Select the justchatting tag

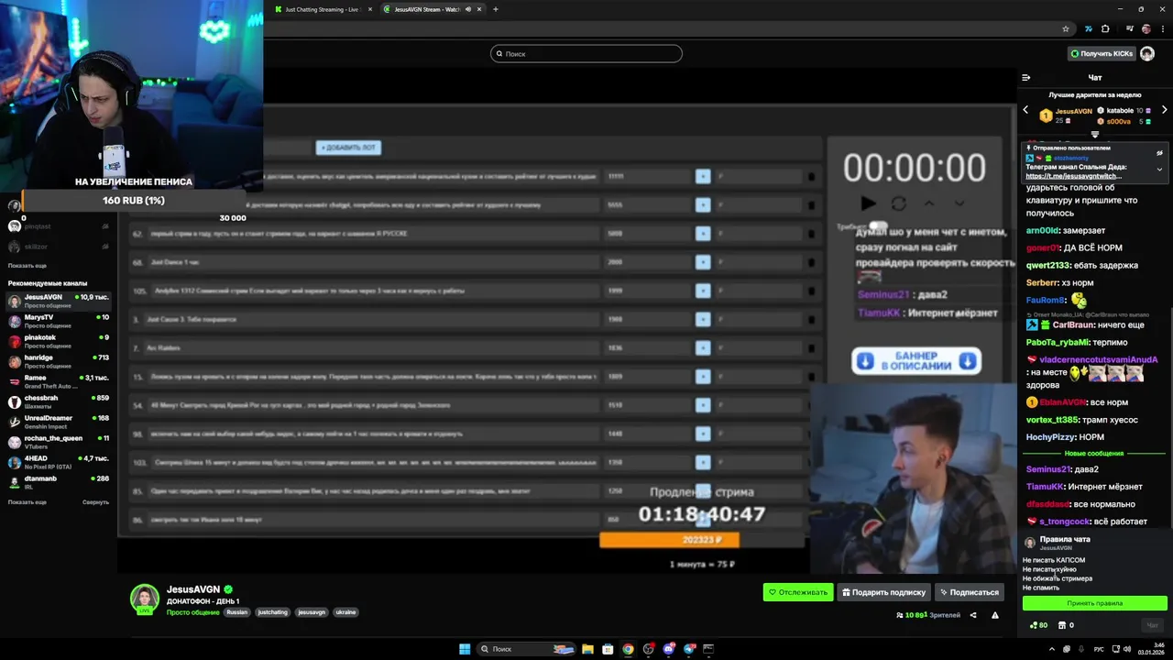click(272, 612)
